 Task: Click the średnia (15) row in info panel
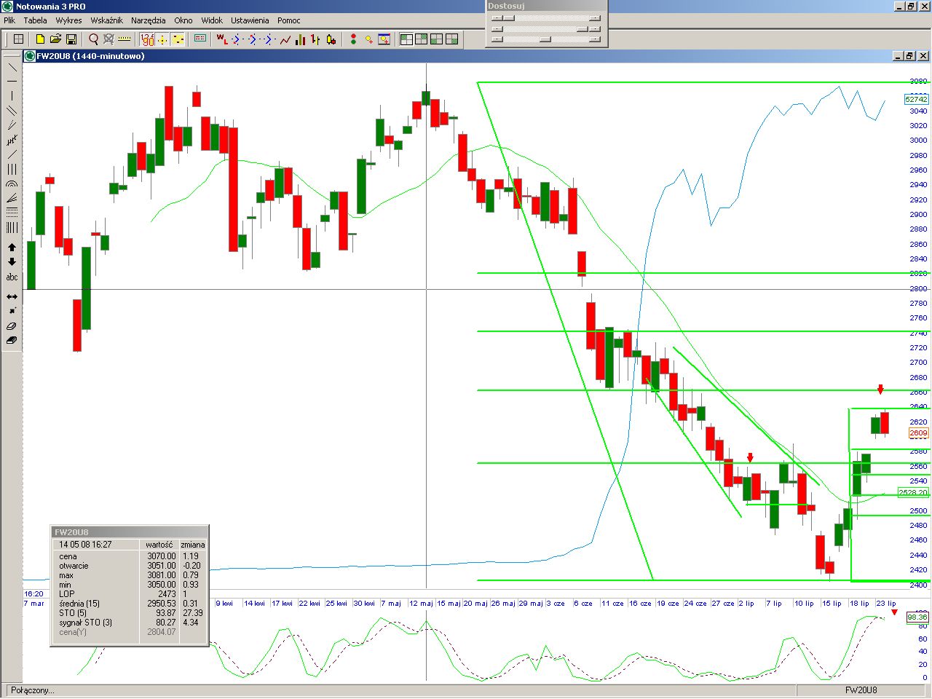pyautogui.click(x=130, y=604)
